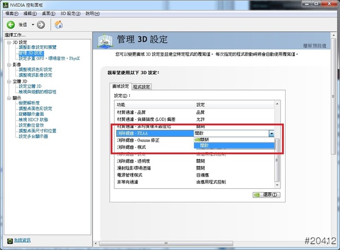
Task: Click settings list scroll-down arrow
Action: coord(277,185)
